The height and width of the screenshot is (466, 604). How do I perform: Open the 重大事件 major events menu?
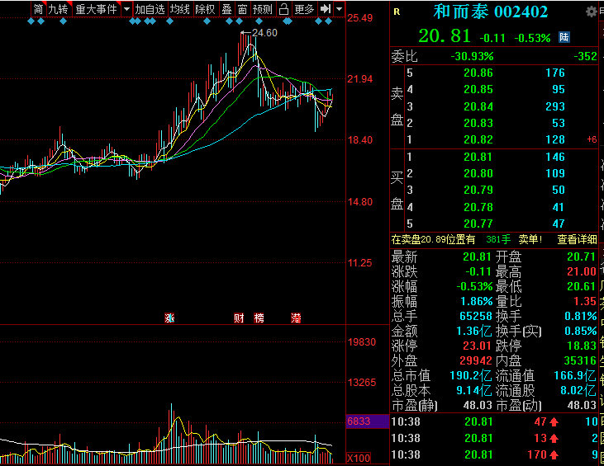(97, 9)
